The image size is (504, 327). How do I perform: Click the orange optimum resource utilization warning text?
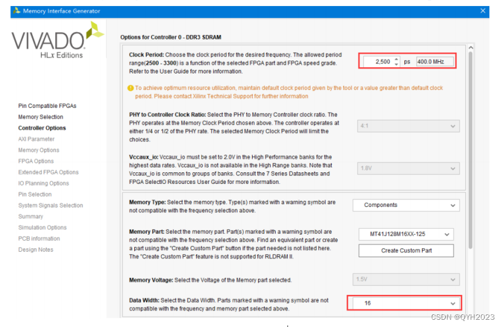(x=288, y=92)
